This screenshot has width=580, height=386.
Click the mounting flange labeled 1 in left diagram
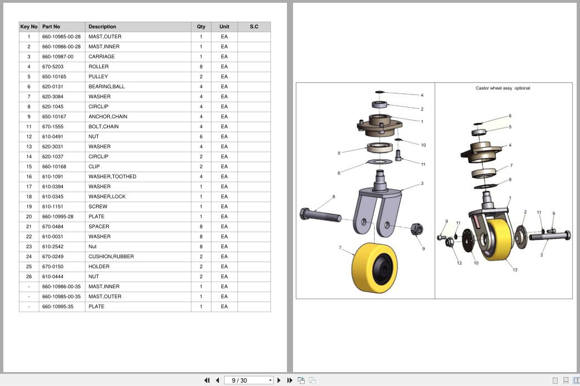click(379, 125)
